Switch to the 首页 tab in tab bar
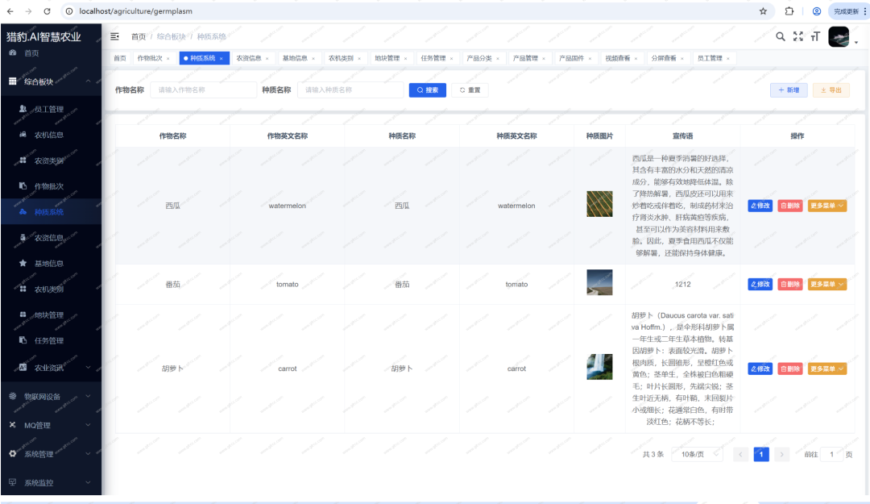Viewport: 870px width, 504px height. click(x=120, y=58)
